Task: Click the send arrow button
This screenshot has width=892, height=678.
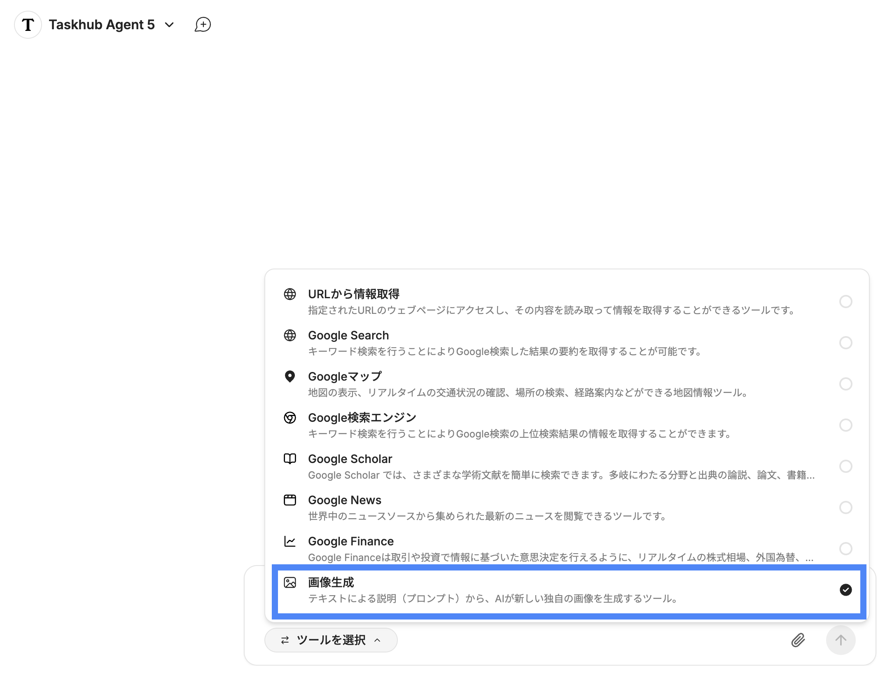Action: 841,640
